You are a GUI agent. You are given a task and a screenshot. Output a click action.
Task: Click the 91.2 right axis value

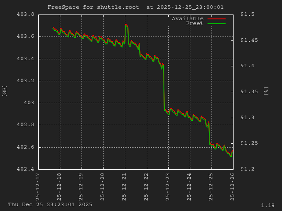pyautogui.click(x=247, y=169)
